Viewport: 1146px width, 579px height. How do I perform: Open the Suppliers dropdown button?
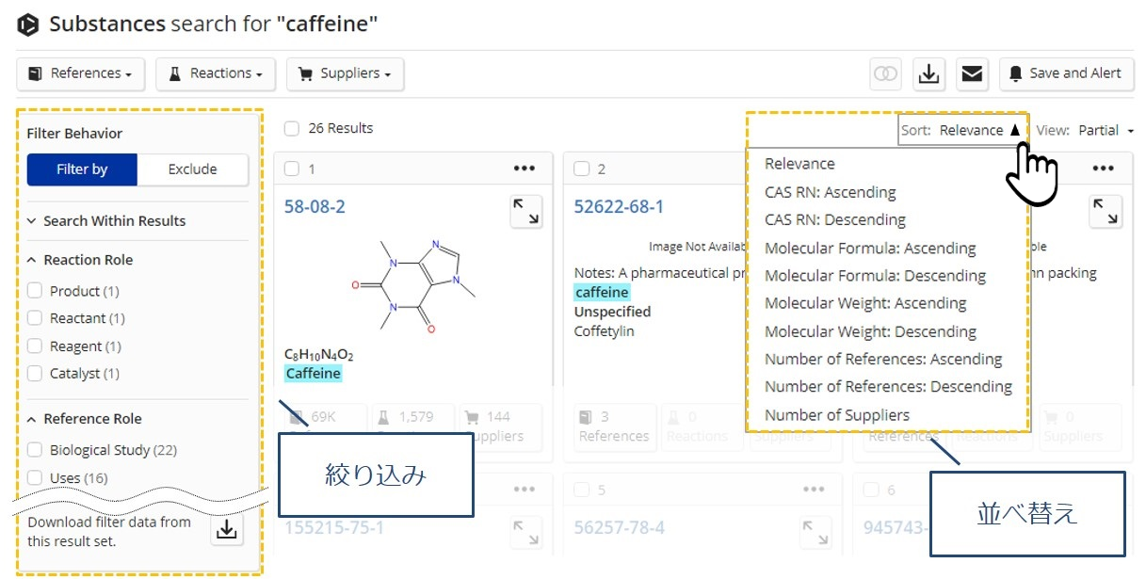(345, 73)
